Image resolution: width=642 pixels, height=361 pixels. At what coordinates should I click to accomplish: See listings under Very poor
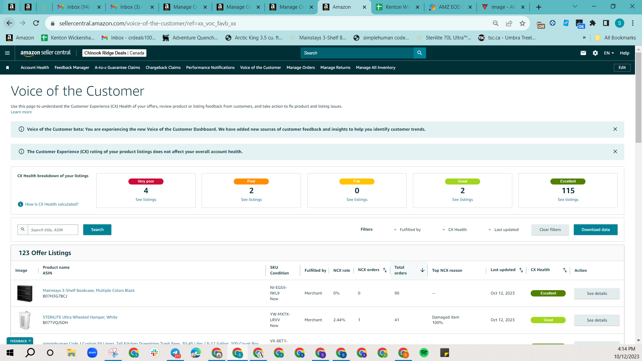(146, 200)
